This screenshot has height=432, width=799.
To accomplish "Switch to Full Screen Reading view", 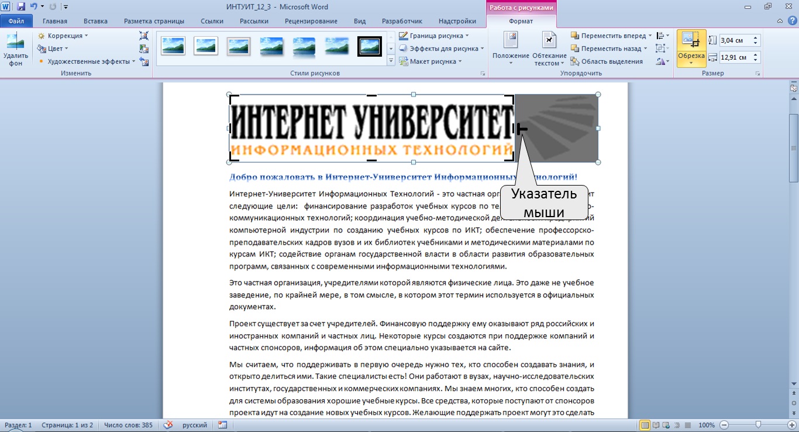I will (x=656, y=425).
